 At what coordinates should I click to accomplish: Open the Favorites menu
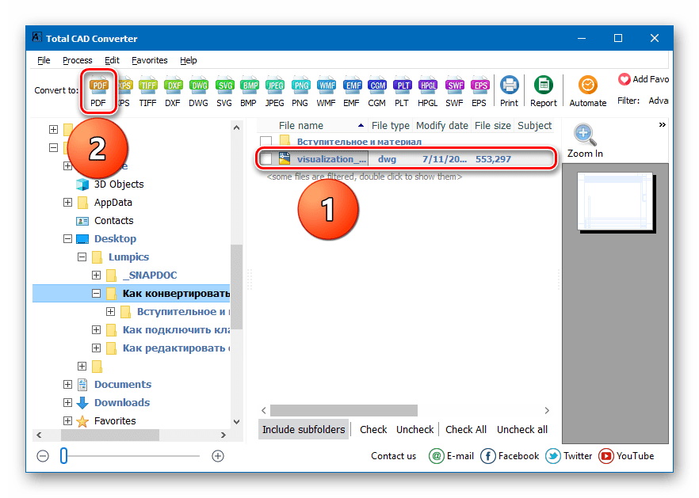149,61
